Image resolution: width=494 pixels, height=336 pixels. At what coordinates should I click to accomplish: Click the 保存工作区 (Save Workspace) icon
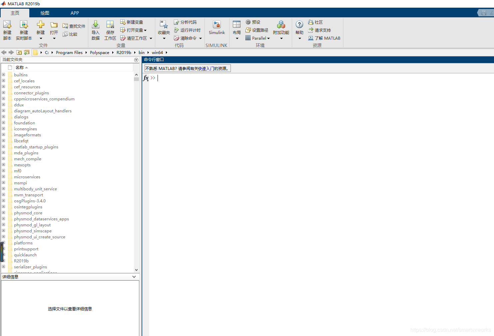[x=110, y=25]
